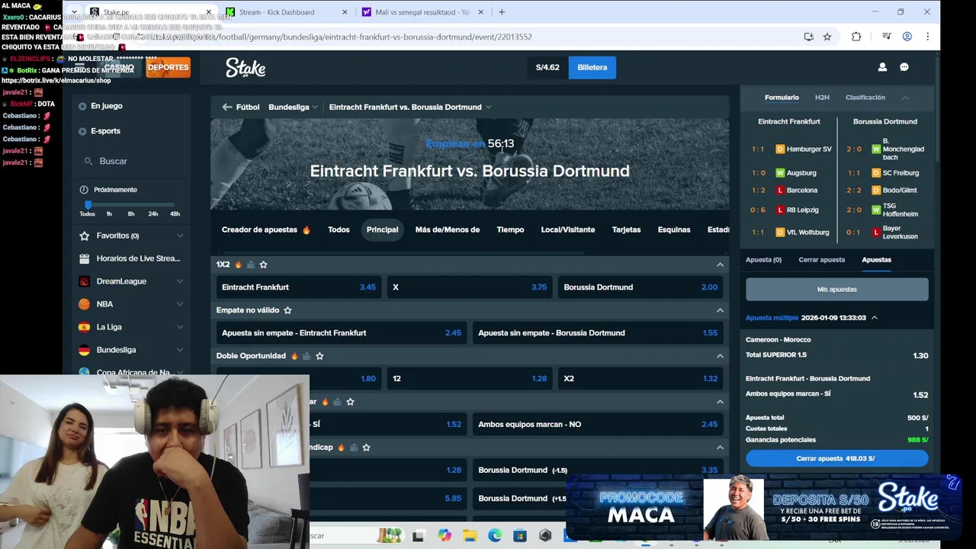Click the DreamLeague icon in sidebar
This screenshot has height=549, width=976.
pyautogui.click(x=84, y=281)
